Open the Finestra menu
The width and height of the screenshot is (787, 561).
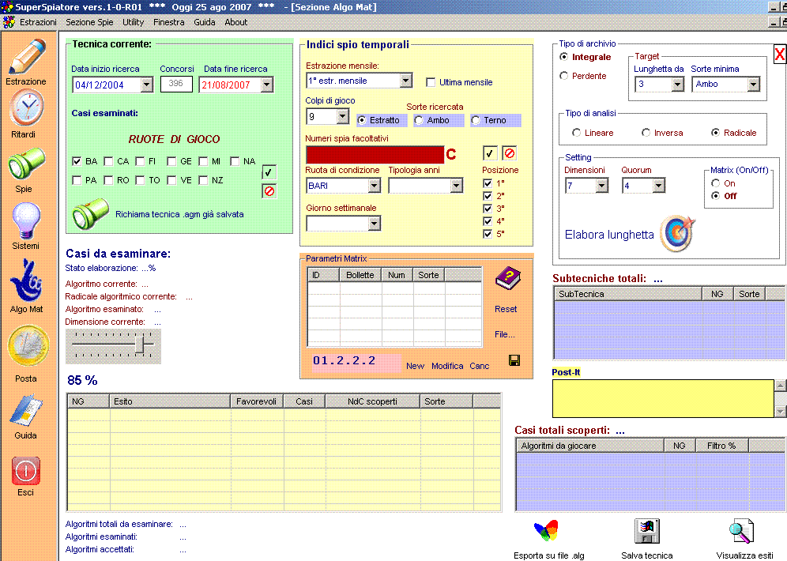point(168,22)
